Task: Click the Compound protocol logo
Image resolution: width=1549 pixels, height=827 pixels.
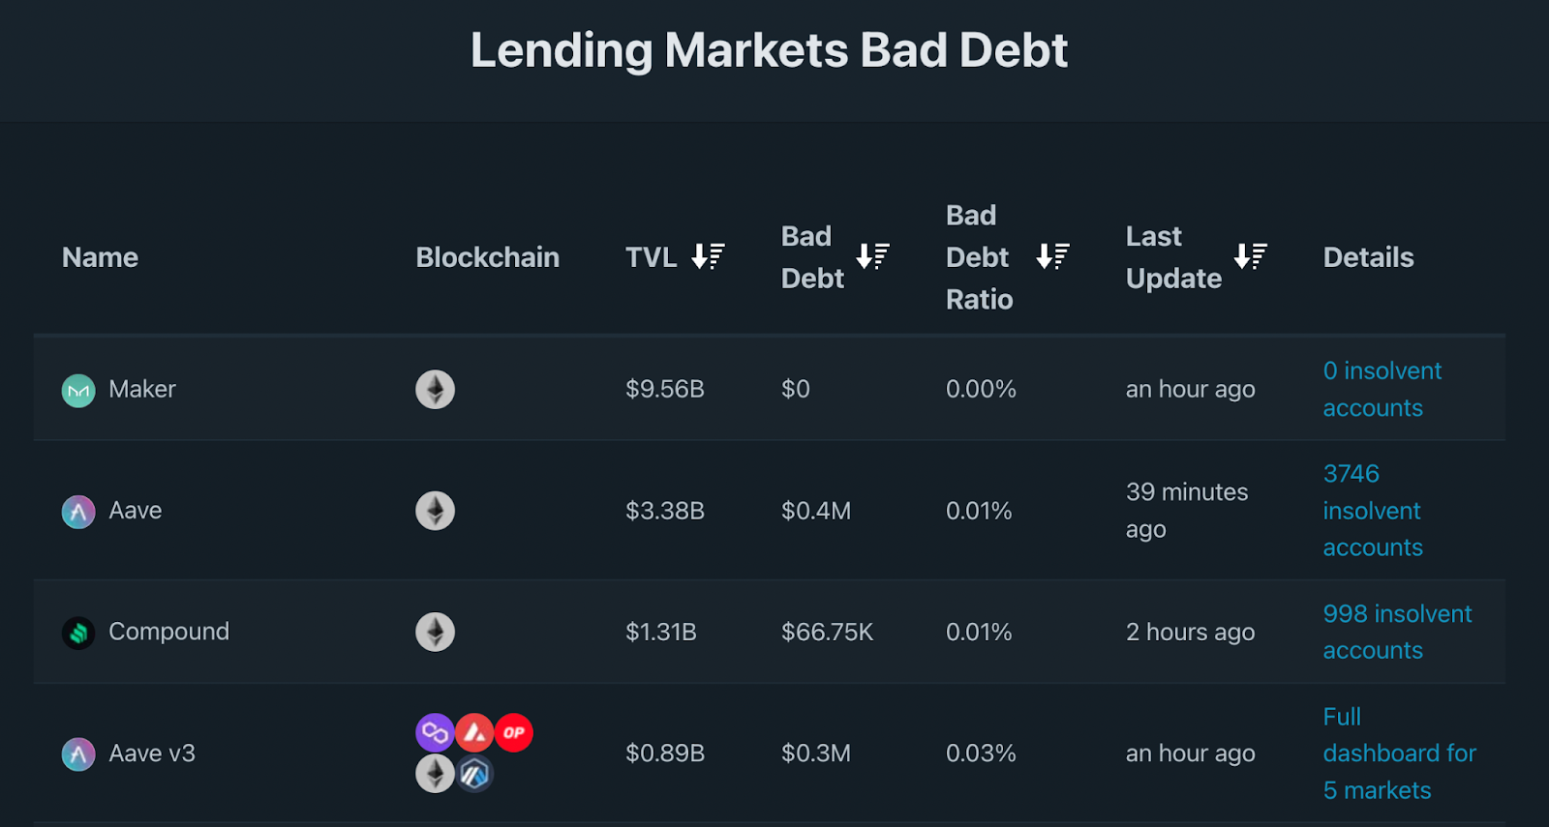Action: [x=78, y=633]
